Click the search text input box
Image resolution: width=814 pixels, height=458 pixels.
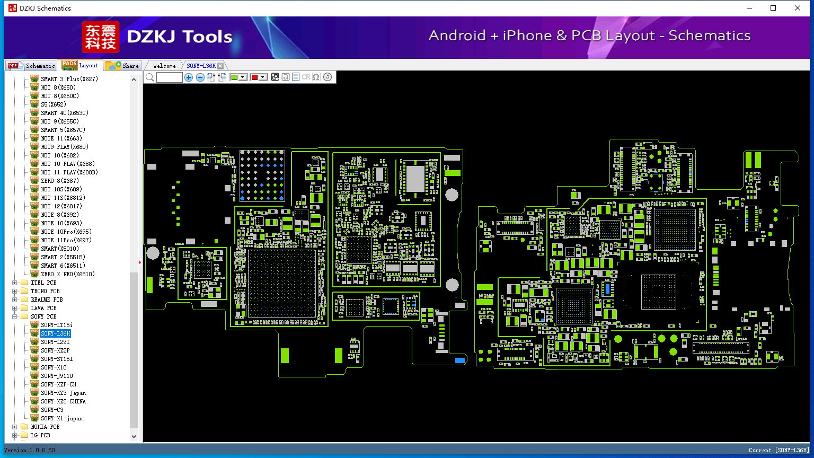pos(170,77)
